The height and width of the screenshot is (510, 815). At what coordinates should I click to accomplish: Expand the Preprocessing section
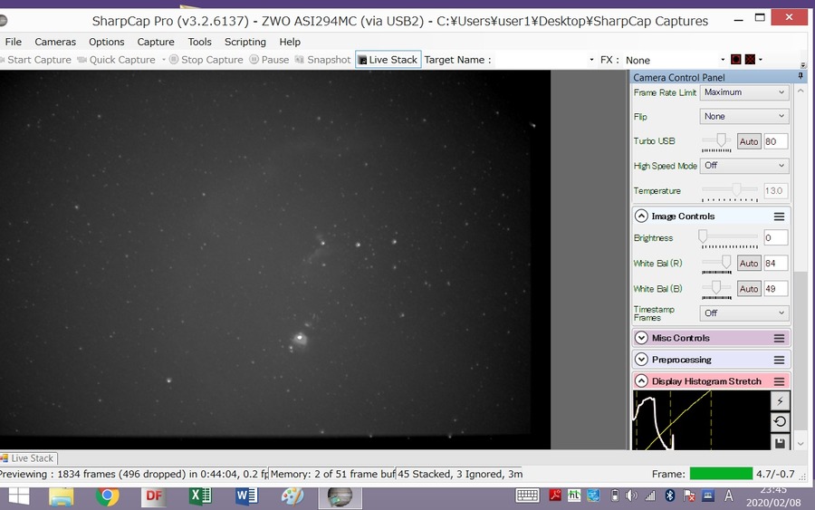click(641, 360)
